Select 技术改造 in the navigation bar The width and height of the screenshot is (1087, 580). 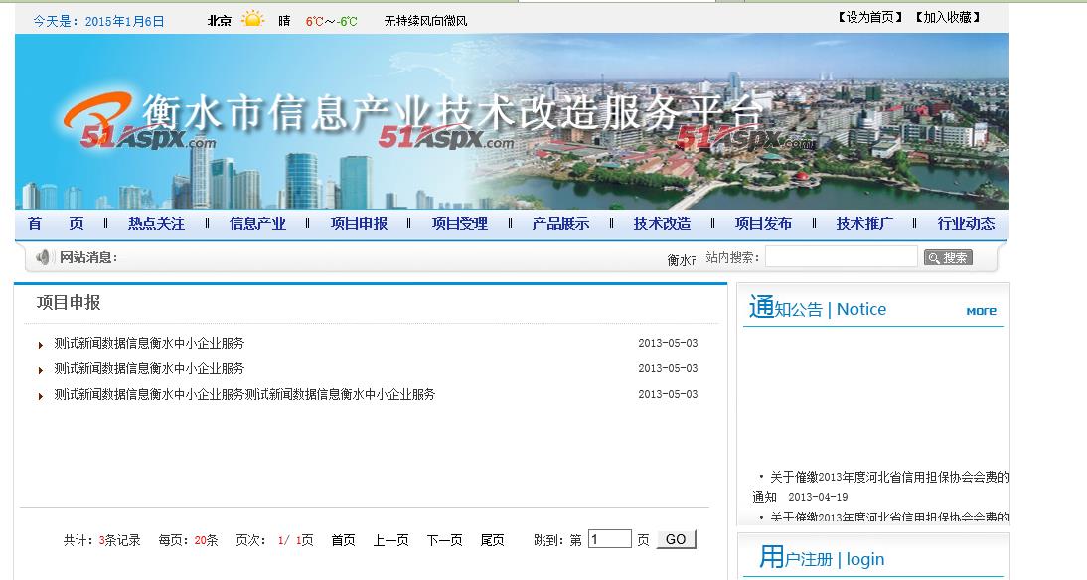coord(662,223)
